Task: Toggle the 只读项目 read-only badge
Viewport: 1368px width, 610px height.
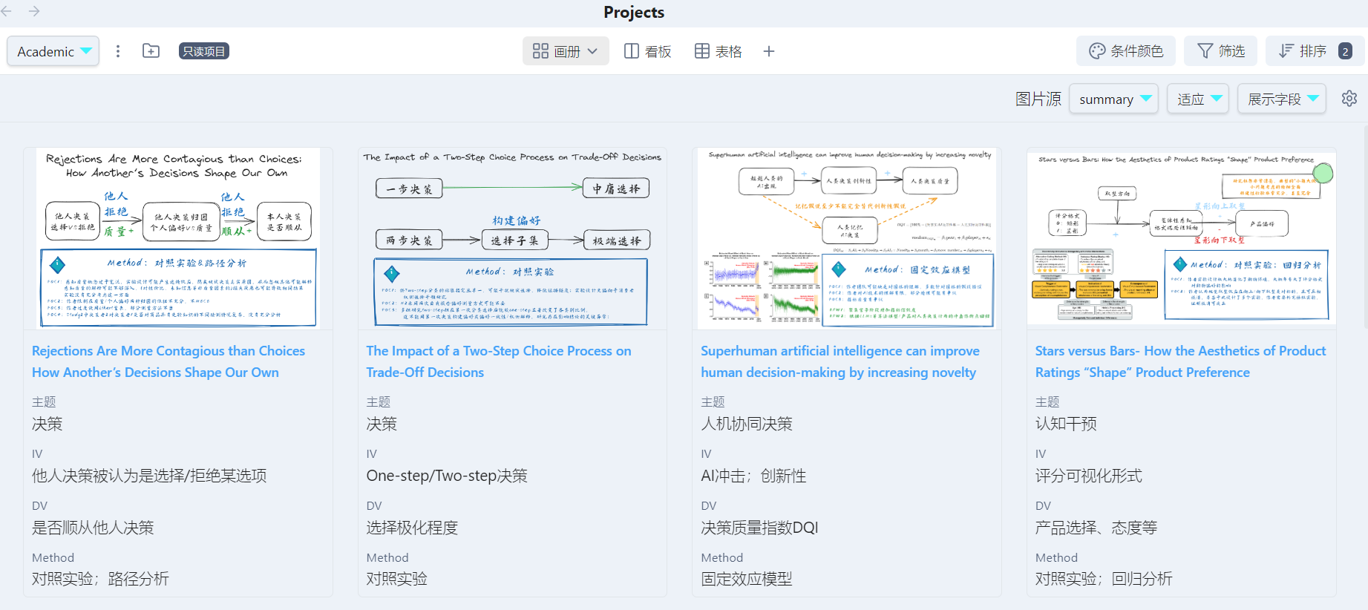Action: pos(203,51)
